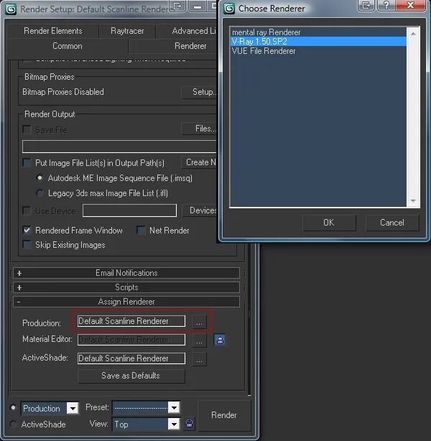Click the Production renderer name field

131,321
